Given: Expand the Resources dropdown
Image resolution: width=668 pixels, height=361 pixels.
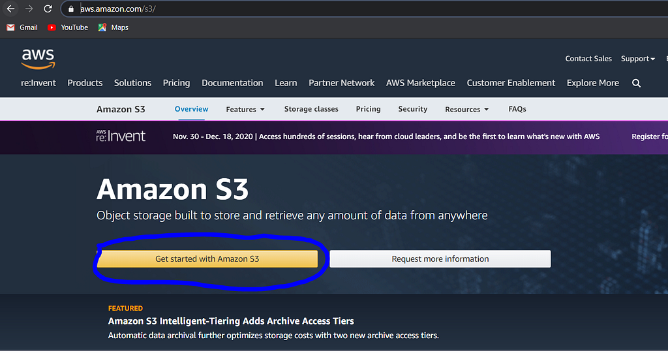Looking at the screenshot, I should pos(467,109).
